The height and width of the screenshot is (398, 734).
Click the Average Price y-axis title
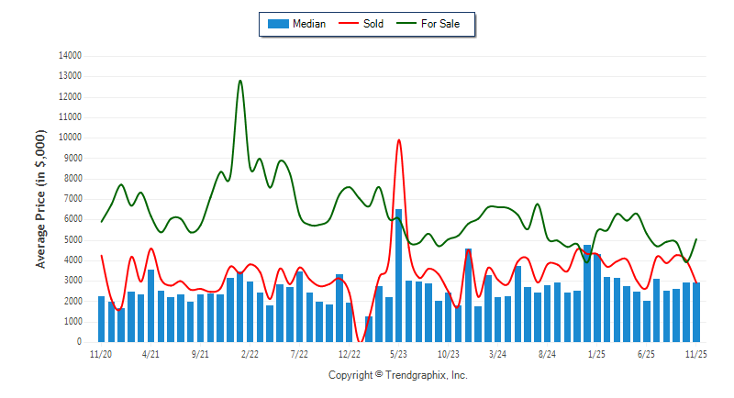pyautogui.click(x=40, y=199)
